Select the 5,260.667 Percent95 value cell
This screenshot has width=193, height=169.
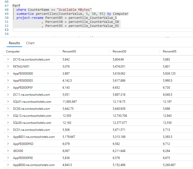[x=169, y=165]
